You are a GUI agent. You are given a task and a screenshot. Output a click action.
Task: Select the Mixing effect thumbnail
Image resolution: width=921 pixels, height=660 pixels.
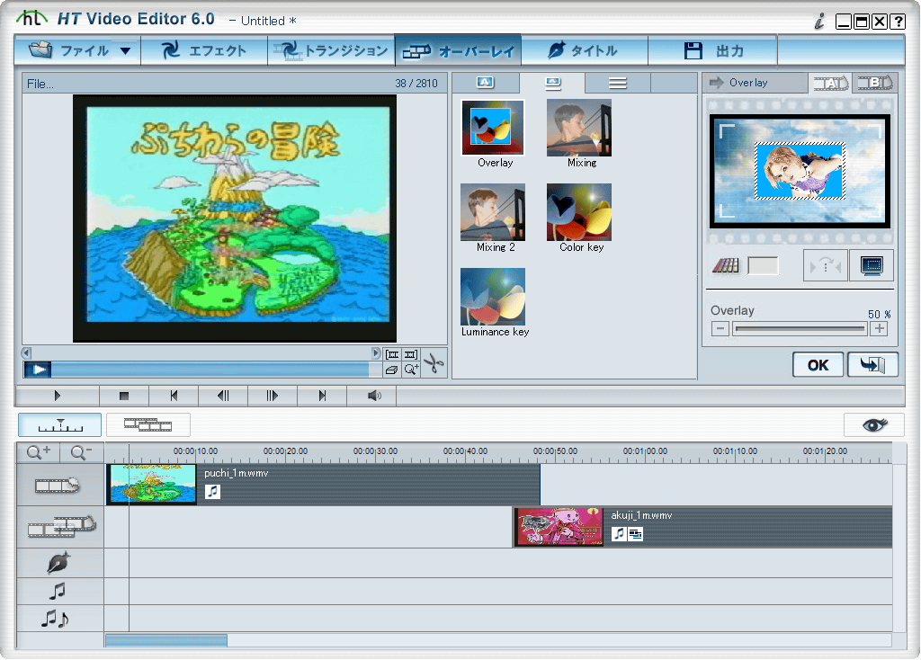click(x=579, y=128)
